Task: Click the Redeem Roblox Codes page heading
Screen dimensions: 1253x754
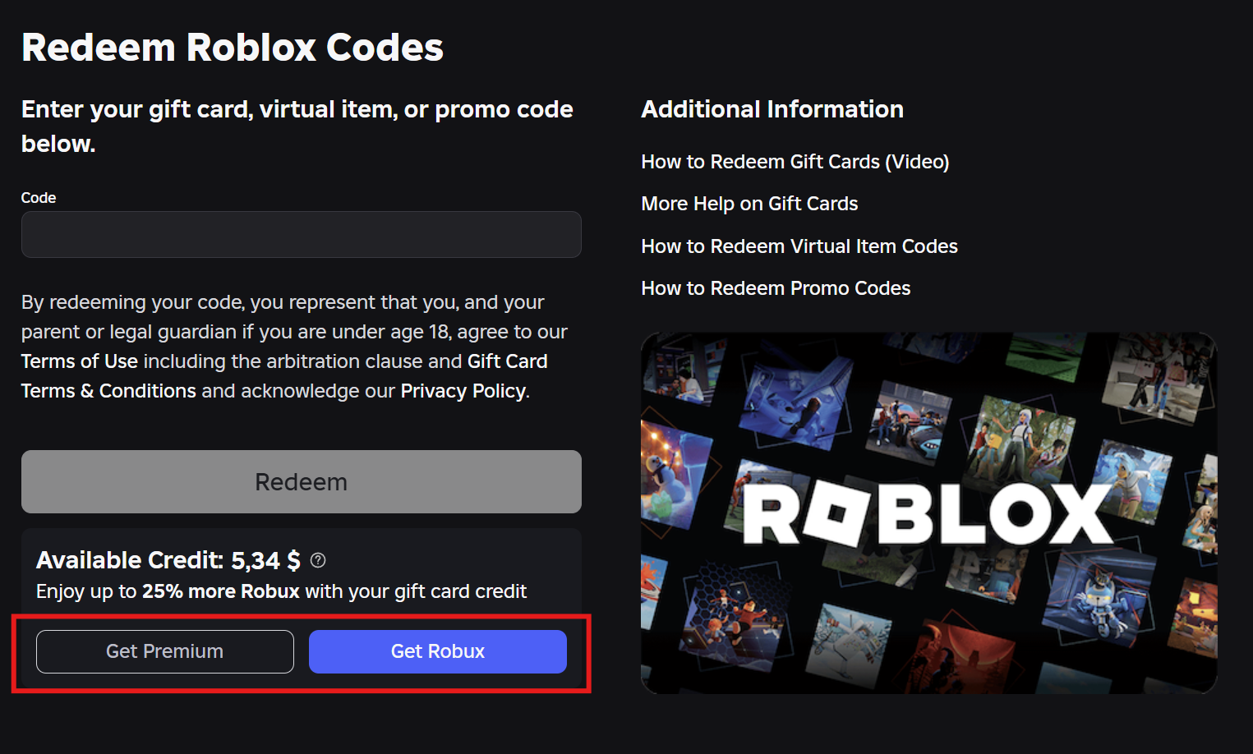Action: (x=232, y=48)
